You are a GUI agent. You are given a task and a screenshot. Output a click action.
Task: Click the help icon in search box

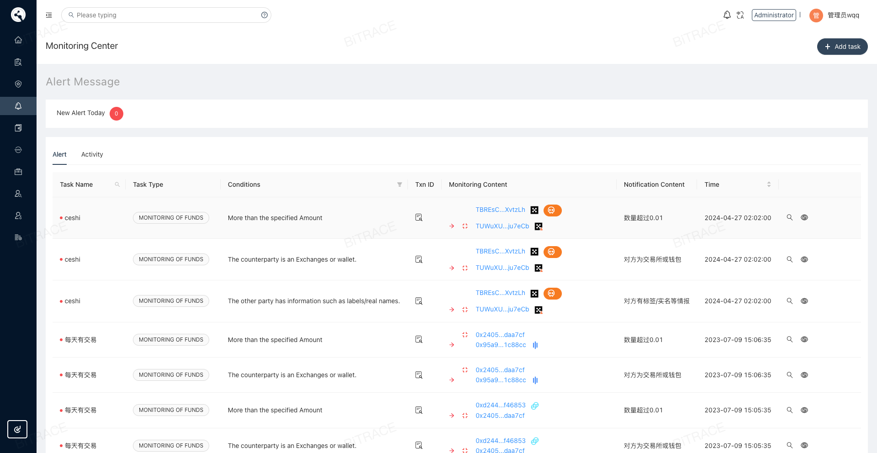pos(264,15)
